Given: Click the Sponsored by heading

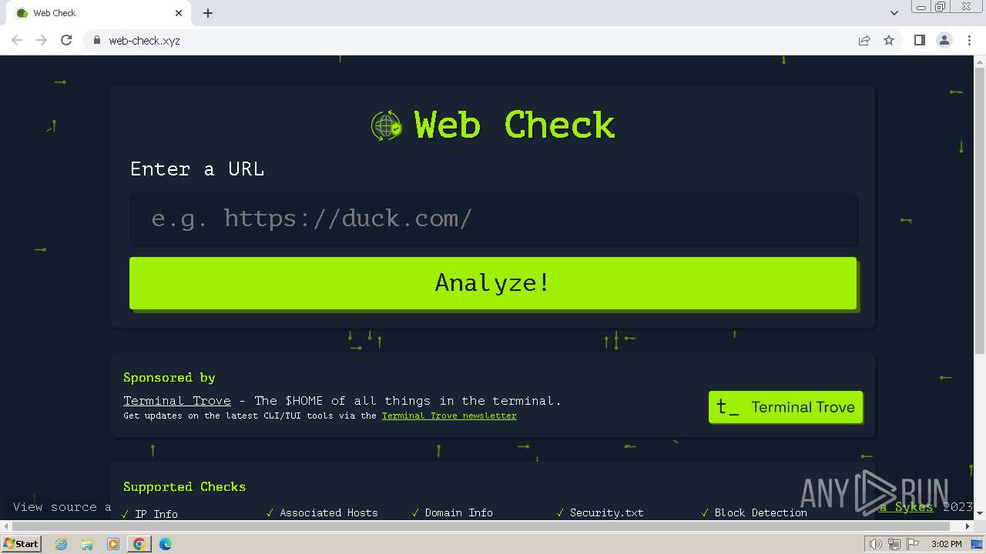Looking at the screenshot, I should click(x=169, y=378).
